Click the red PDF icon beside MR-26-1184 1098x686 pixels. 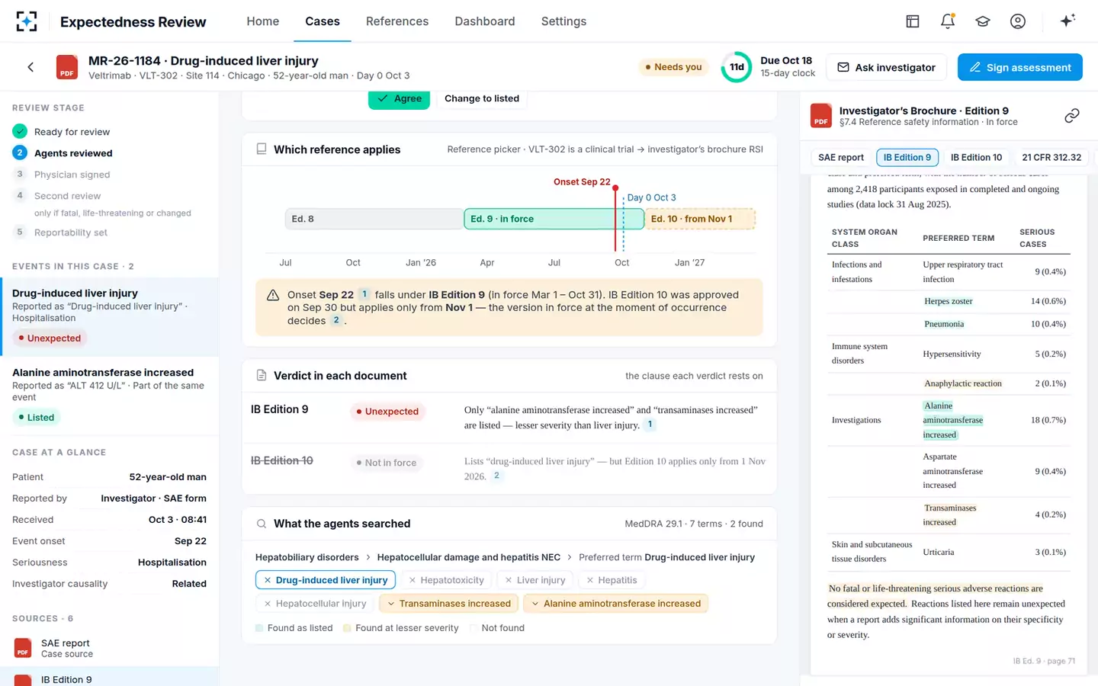click(x=67, y=67)
